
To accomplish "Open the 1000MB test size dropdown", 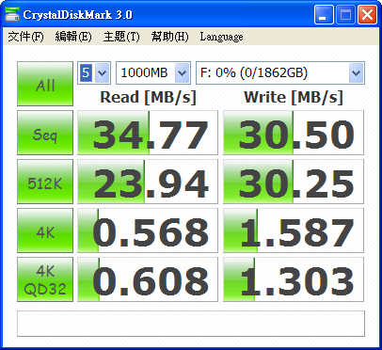I will [153, 72].
